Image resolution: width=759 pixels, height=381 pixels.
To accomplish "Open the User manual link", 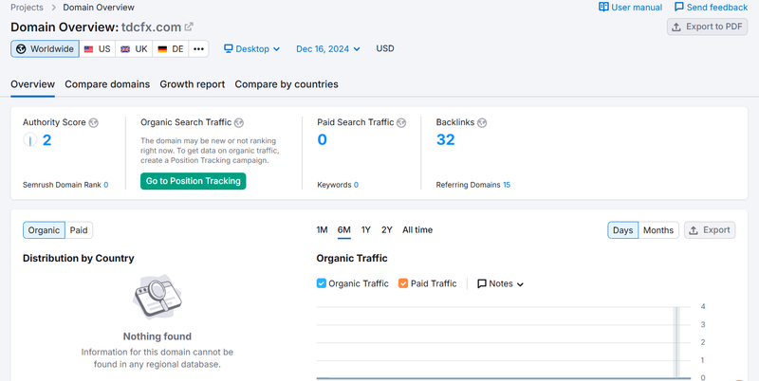I will point(631,8).
